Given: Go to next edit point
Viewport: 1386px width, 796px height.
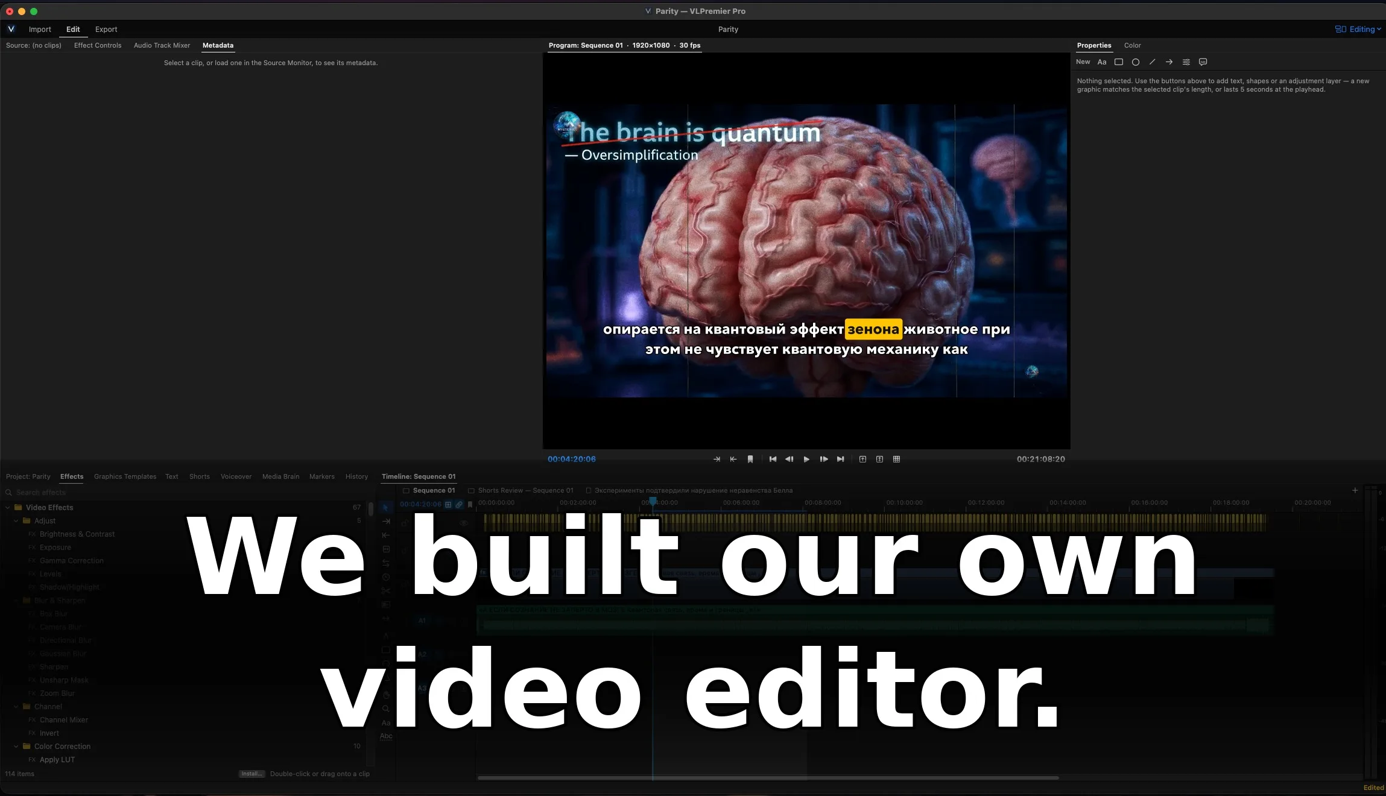Looking at the screenshot, I should 841,459.
